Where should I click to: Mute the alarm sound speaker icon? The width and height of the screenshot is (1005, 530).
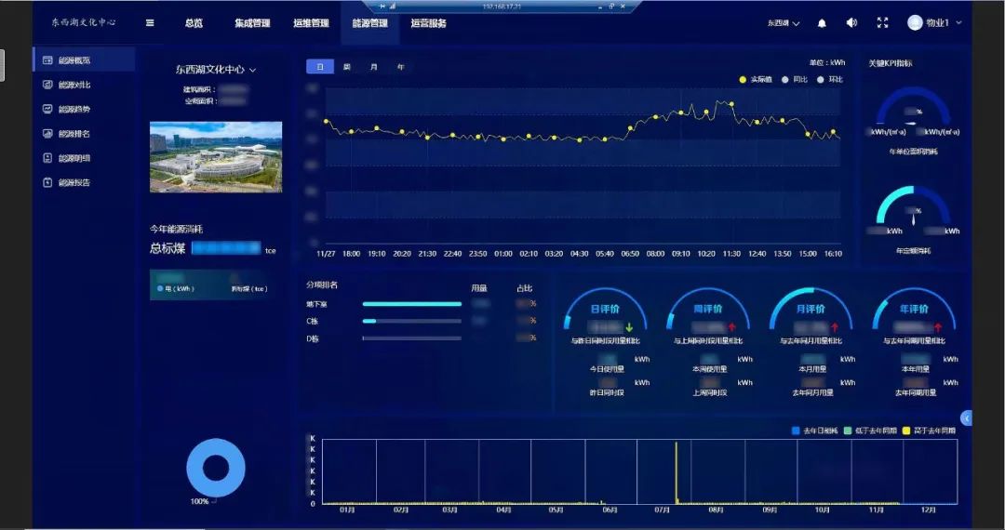(851, 23)
